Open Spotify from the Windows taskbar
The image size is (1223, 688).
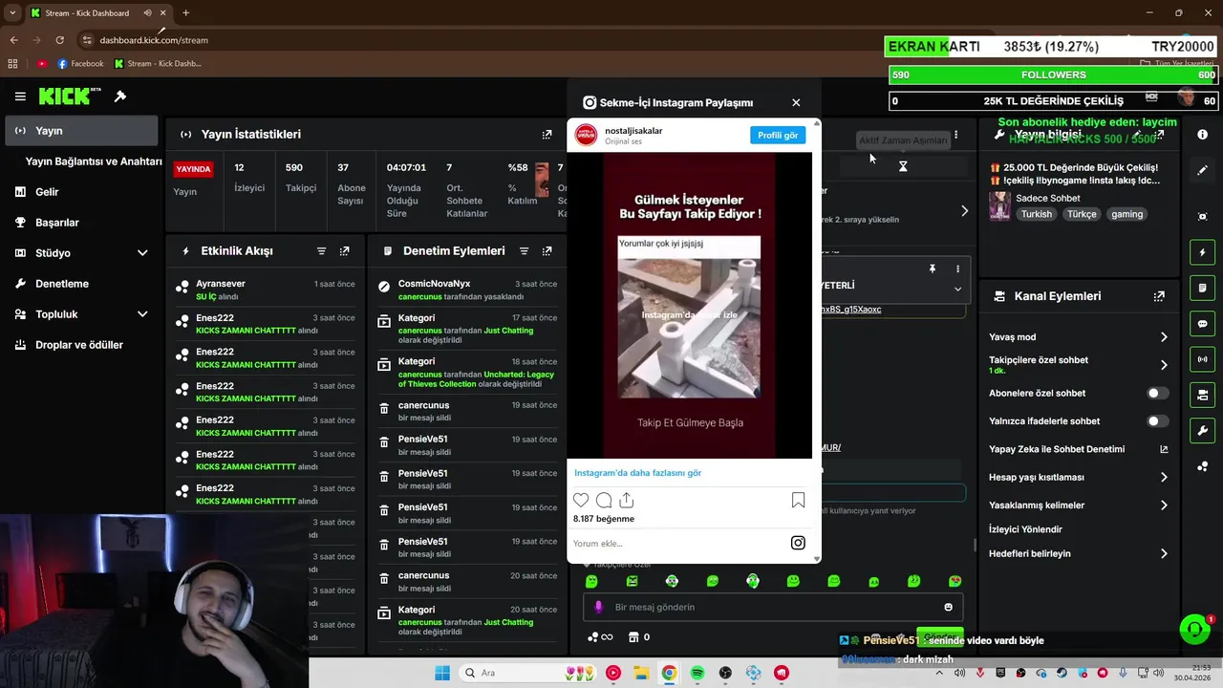point(697,673)
